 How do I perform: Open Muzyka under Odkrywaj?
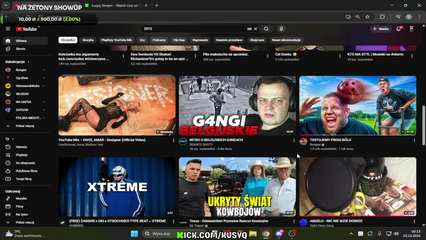(x=25, y=198)
